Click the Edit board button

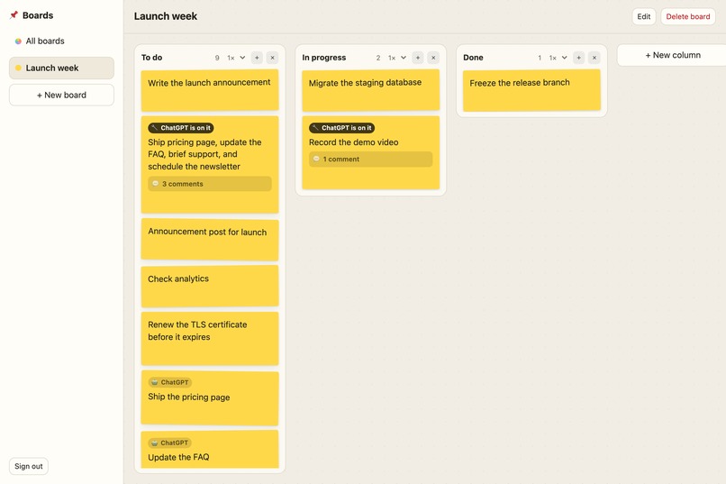[x=644, y=16]
